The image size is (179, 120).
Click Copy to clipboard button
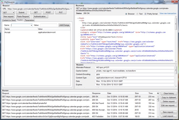pos(169,98)
